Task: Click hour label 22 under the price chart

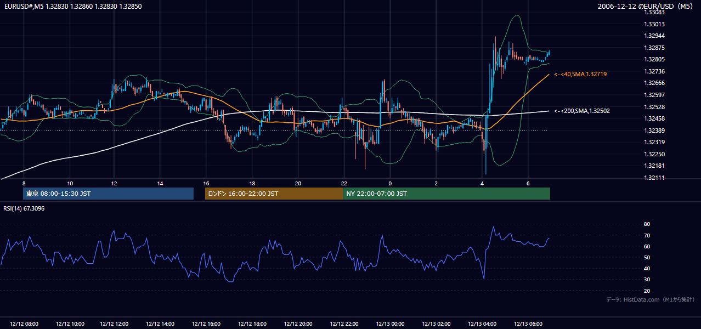Action: tap(344, 183)
